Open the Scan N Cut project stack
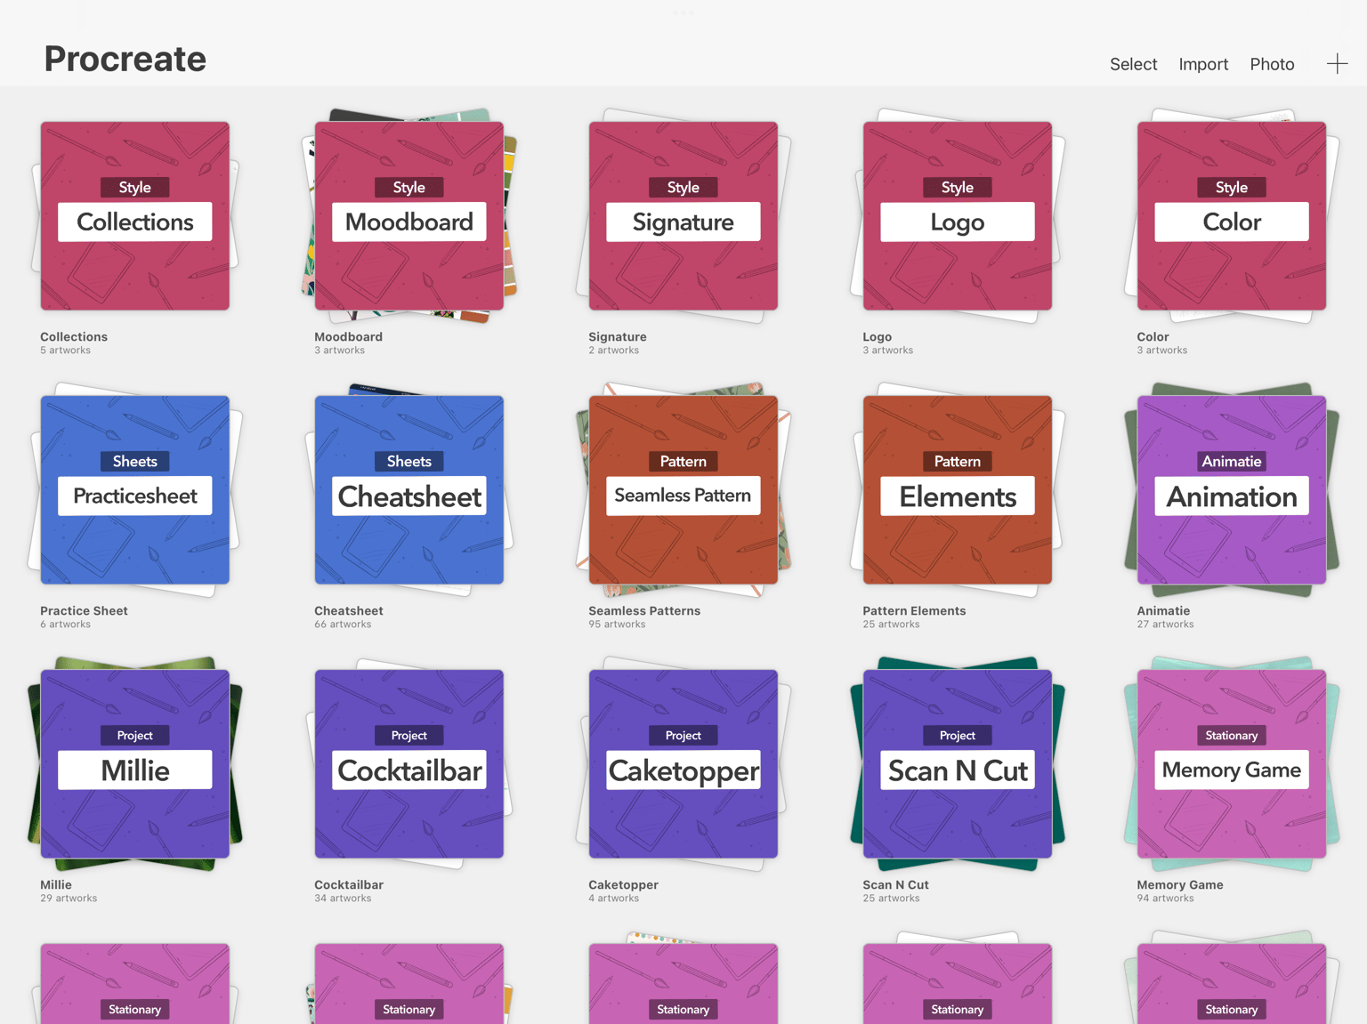Viewport: 1367px width, 1024px height. click(958, 764)
